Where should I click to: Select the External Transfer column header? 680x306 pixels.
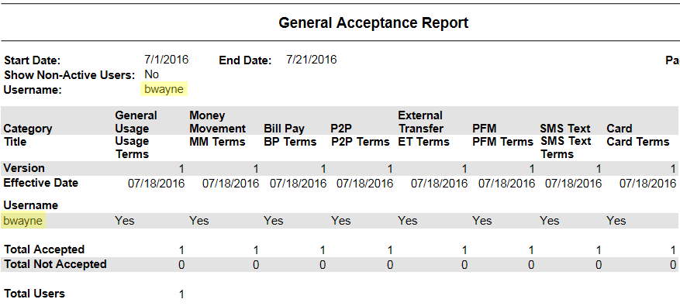[x=421, y=122]
